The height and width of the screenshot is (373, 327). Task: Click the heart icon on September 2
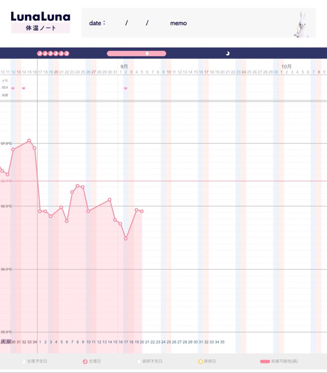126,88
